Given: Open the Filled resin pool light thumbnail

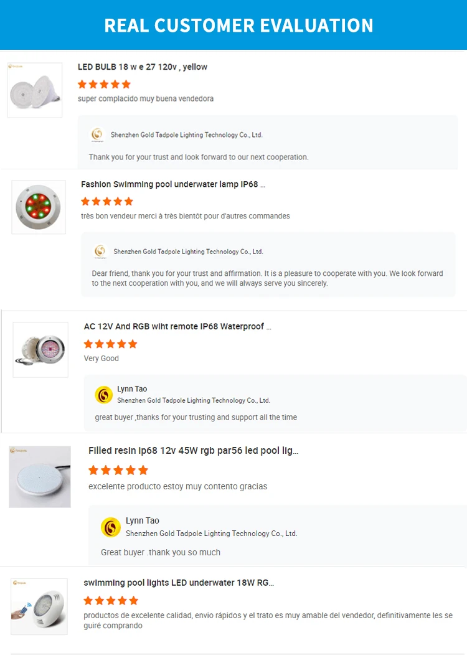Looking at the screenshot, I should pyautogui.click(x=40, y=477).
